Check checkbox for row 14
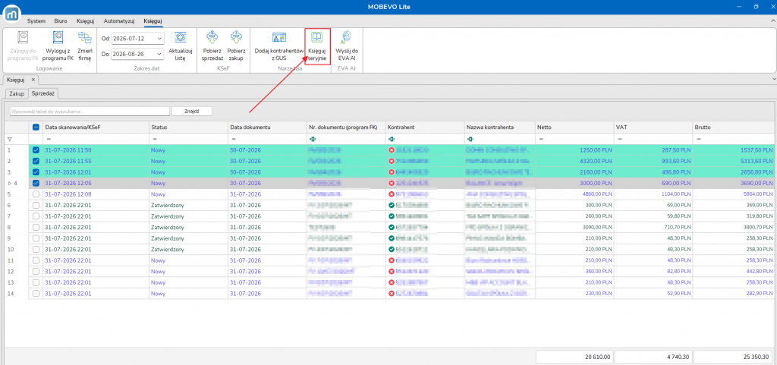 point(36,293)
